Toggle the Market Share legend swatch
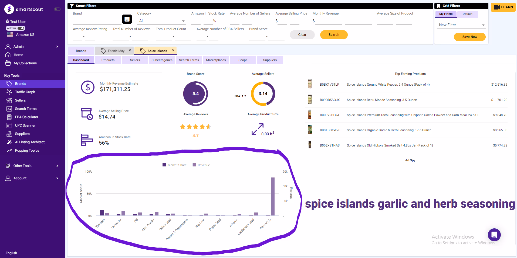The image size is (517, 258). [164, 165]
